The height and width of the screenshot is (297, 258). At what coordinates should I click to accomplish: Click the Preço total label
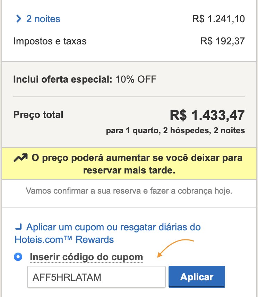38,114
